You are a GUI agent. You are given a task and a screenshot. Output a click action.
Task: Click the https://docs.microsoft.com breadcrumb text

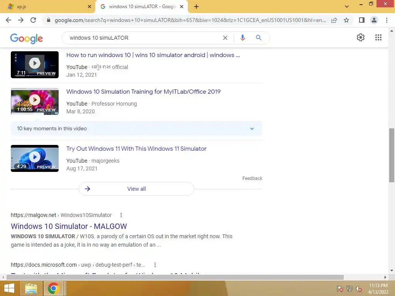[x=44, y=265]
